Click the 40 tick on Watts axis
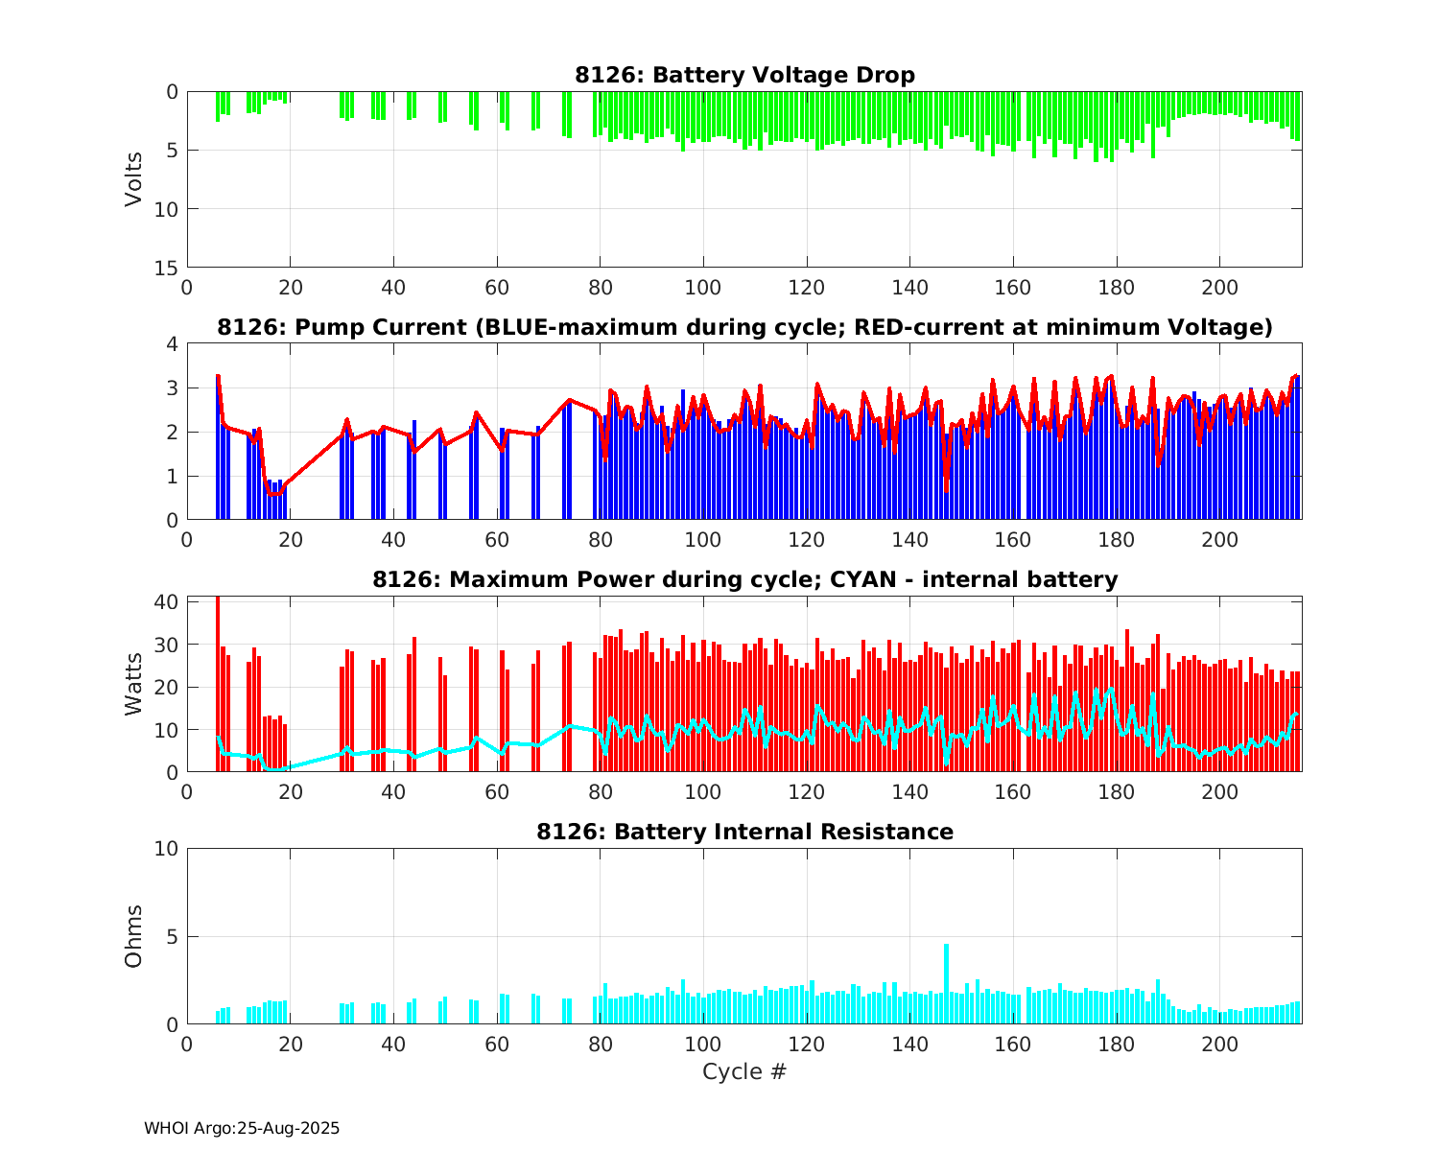1439x1151 pixels. pos(168,602)
